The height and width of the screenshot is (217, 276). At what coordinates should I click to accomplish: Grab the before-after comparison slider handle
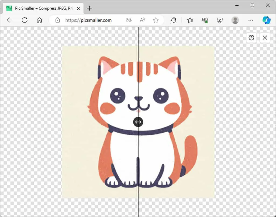[138, 122]
